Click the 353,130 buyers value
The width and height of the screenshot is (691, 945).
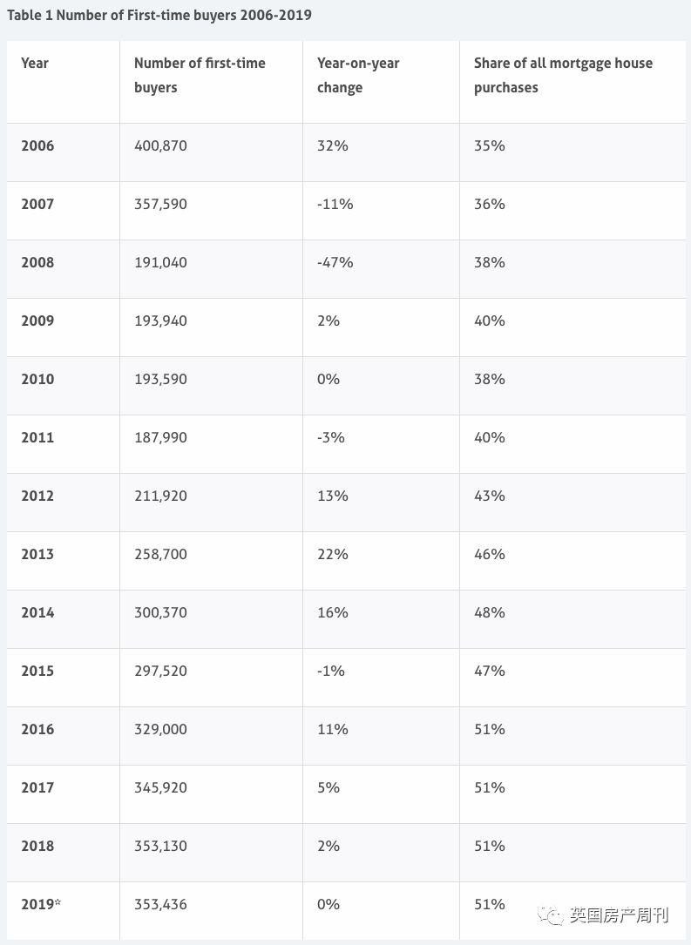[x=160, y=846]
